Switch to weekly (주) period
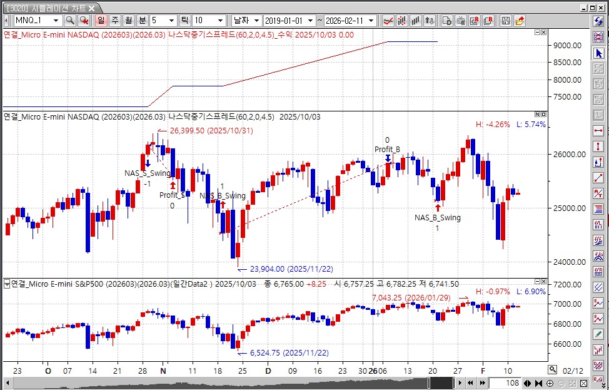The width and height of the screenshot is (609, 390). [114, 21]
